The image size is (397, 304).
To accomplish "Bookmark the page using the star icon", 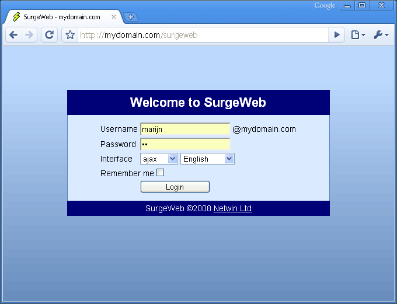I will [70, 35].
